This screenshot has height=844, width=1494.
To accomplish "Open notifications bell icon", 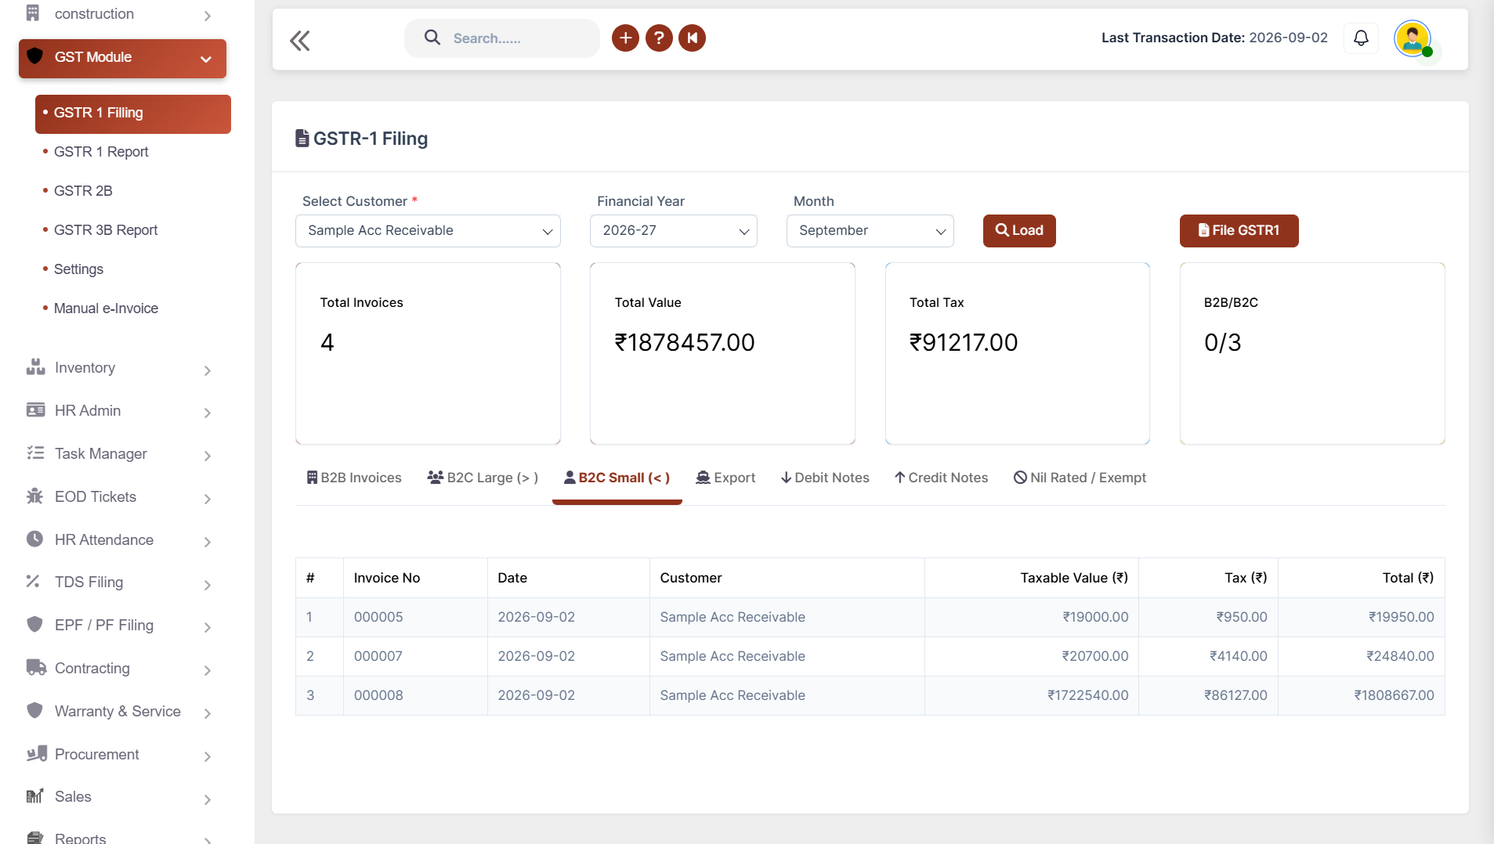I will point(1362,38).
